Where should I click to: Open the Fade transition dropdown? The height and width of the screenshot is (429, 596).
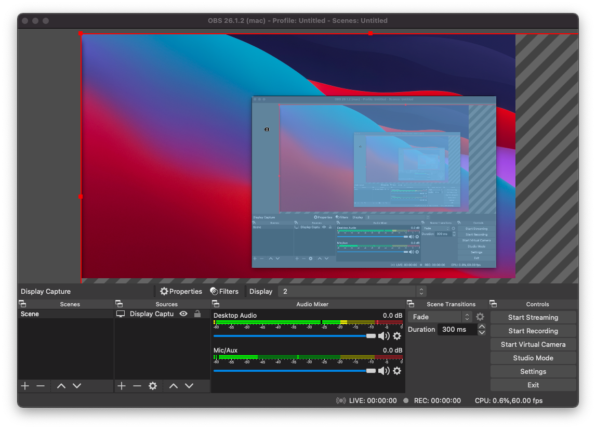pyautogui.click(x=441, y=317)
